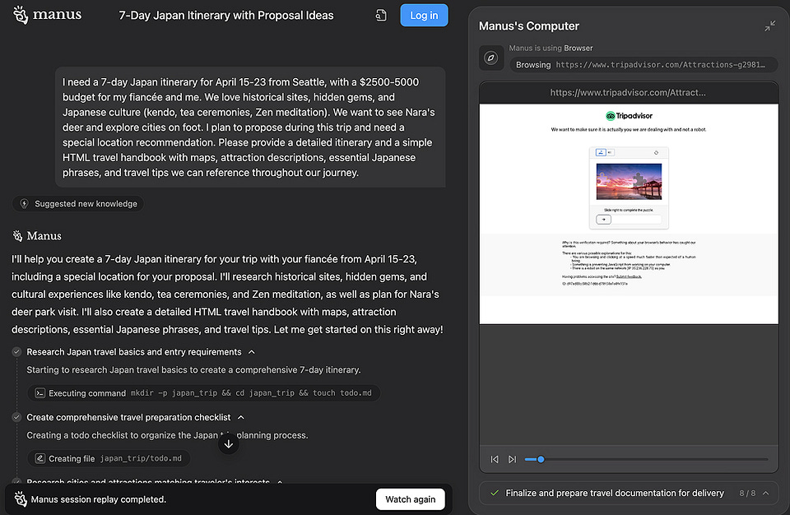
Task: Click the user's Japan itinerary request message
Action: pyautogui.click(x=250, y=127)
